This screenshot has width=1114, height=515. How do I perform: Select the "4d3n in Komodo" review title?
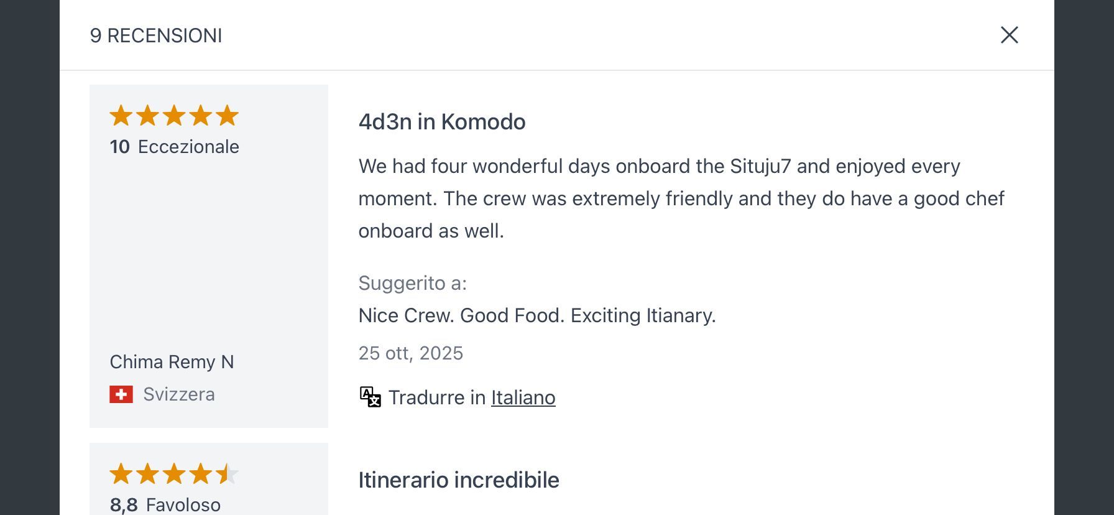pos(441,122)
